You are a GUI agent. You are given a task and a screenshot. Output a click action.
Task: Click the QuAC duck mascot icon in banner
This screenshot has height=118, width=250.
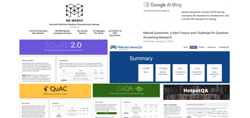[x=46, y=89]
